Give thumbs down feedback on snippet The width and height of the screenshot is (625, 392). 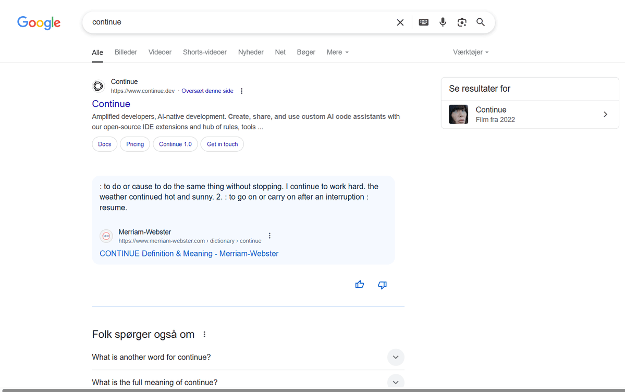(382, 285)
